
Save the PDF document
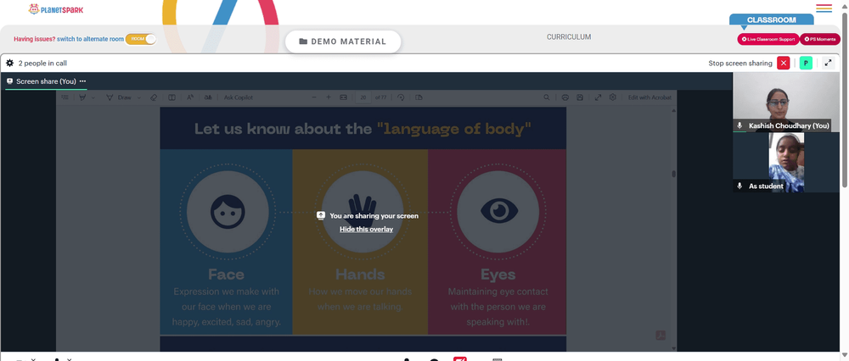[x=580, y=97]
